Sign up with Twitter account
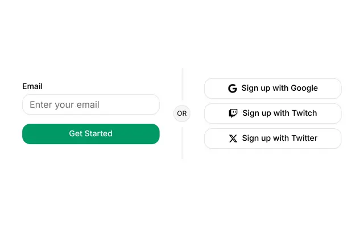The width and height of the screenshot is (364, 227). (x=273, y=138)
